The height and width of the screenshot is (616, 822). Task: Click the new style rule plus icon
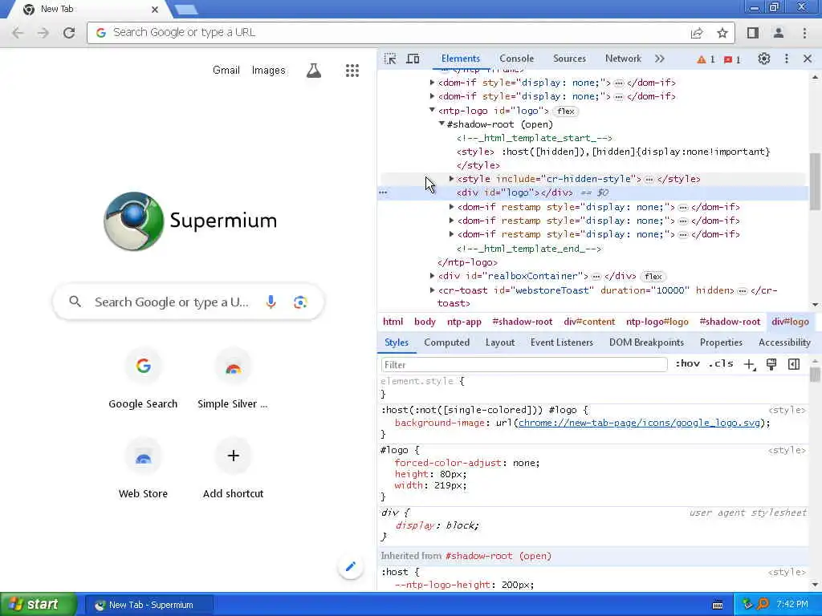[749, 365]
